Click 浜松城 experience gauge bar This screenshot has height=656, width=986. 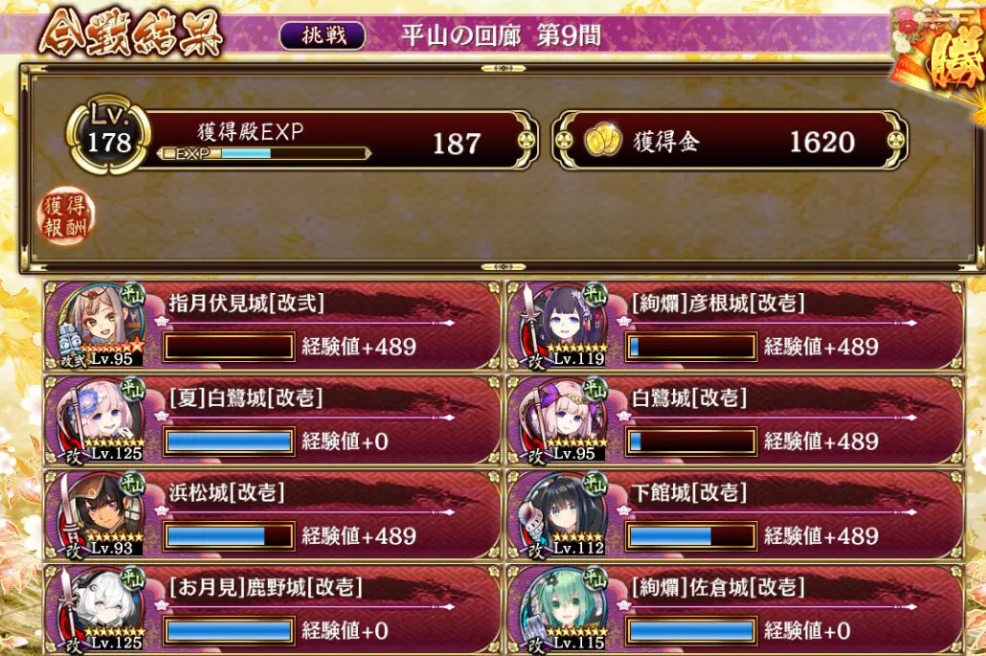229,536
